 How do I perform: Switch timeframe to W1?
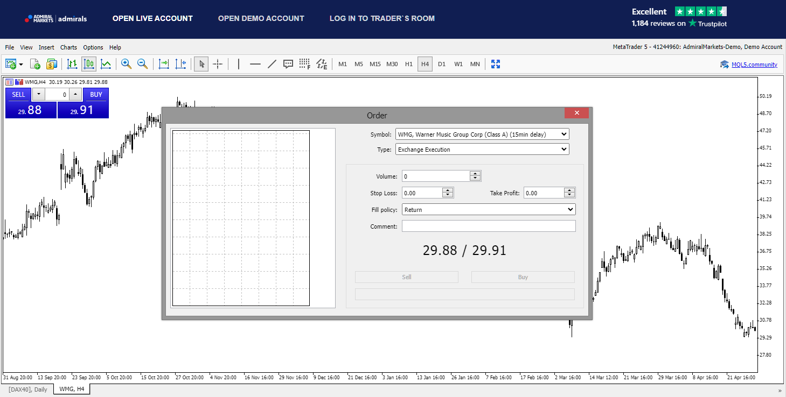(x=458, y=64)
